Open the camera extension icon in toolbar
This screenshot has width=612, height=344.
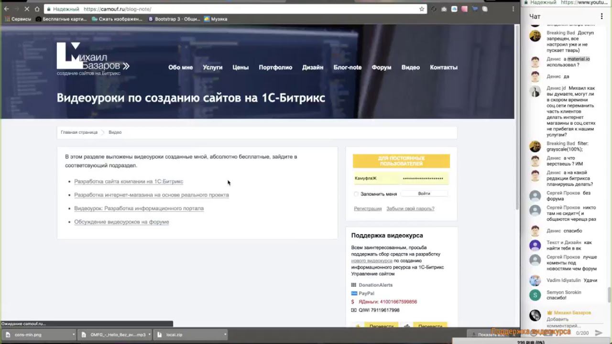(x=444, y=9)
